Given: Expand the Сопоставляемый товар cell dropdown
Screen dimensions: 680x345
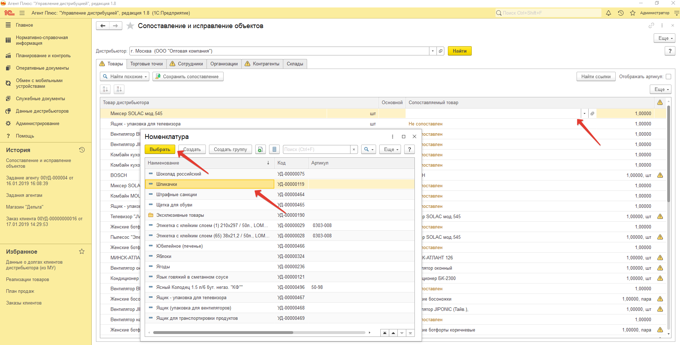Looking at the screenshot, I should click(584, 113).
